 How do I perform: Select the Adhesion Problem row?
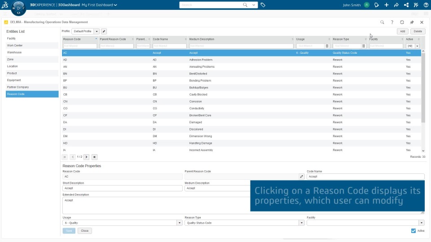pyautogui.click(x=242, y=60)
